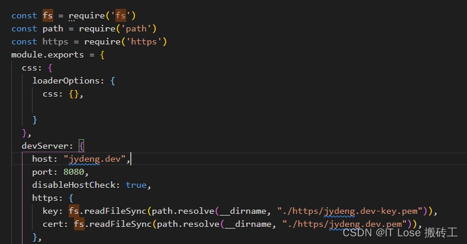Screen dimensions: 467x244
Task: Click readFileSync on the key line
Action: click(115, 211)
